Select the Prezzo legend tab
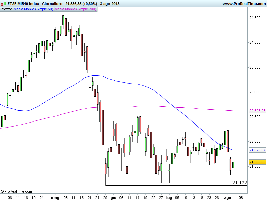 (x=6, y=9)
